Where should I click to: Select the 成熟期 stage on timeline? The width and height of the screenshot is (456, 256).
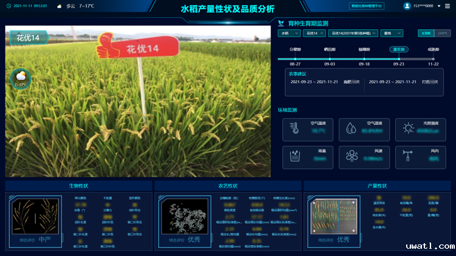(x=434, y=49)
